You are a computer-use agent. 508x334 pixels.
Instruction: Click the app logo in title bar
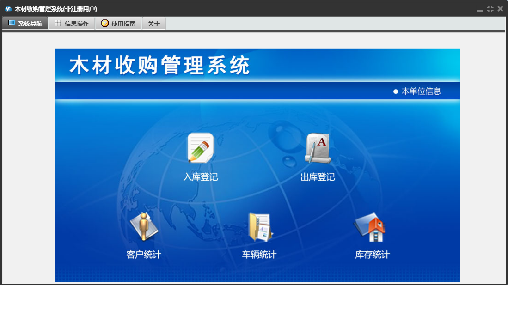coord(8,9)
